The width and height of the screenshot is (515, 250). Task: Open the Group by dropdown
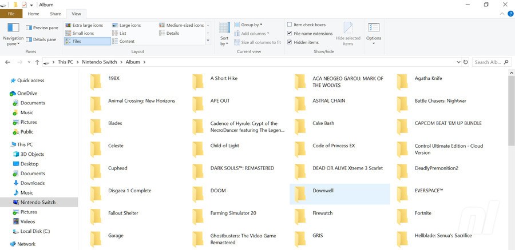(x=251, y=25)
